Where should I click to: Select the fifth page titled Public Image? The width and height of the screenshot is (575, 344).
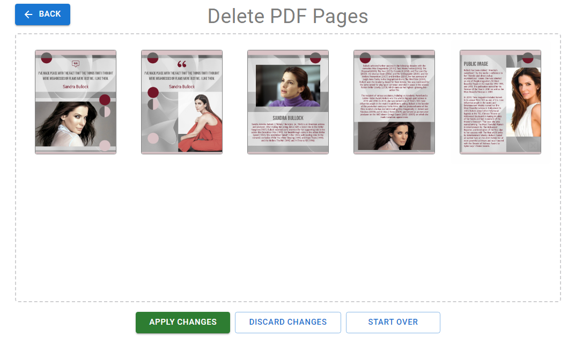[500, 102]
